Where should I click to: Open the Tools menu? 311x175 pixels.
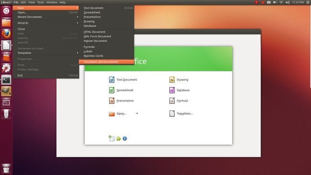pos(41,2)
